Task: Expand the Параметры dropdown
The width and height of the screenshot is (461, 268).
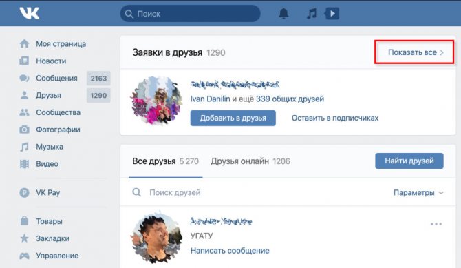Action: pos(418,193)
